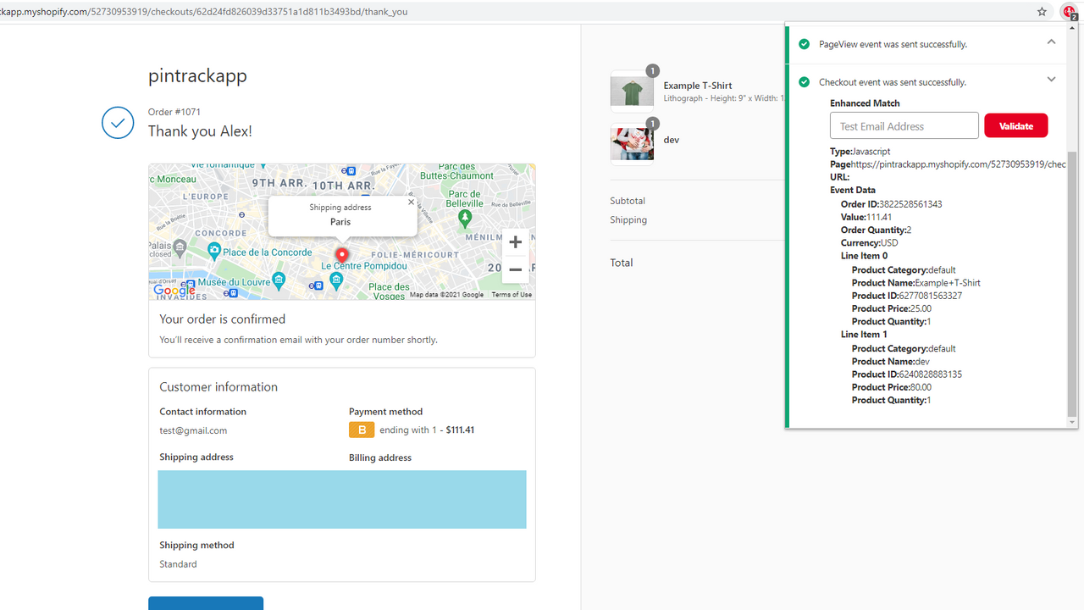
Task: Click the Line Item 1 heading
Action: (x=864, y=335)
